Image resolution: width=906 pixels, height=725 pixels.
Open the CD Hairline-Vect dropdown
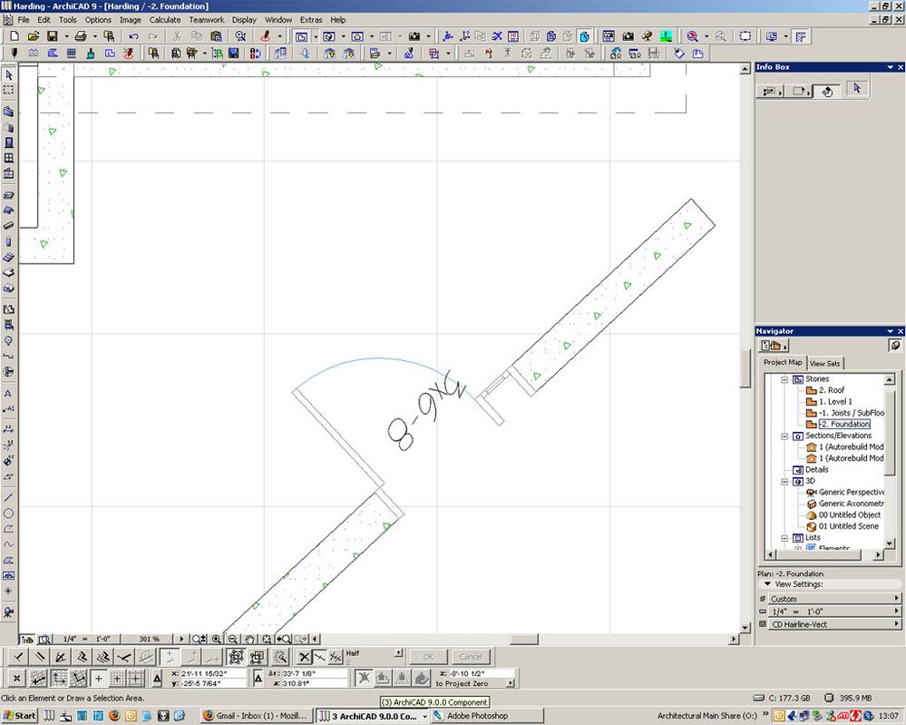click(830, 624)
